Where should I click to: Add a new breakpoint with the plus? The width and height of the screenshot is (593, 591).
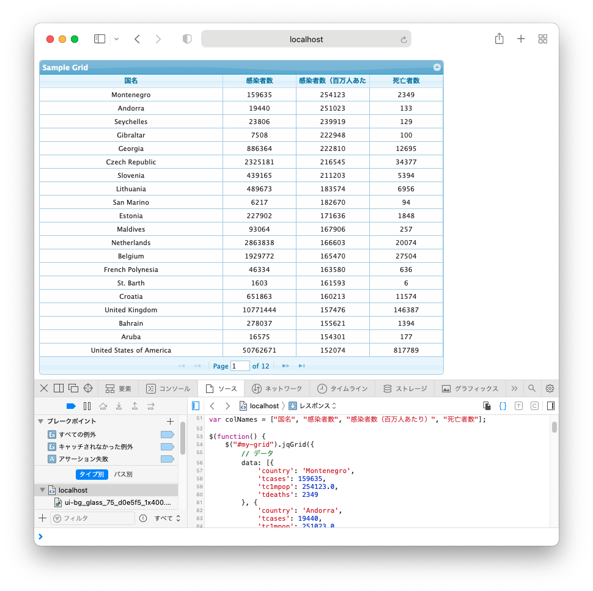[170, 421]
